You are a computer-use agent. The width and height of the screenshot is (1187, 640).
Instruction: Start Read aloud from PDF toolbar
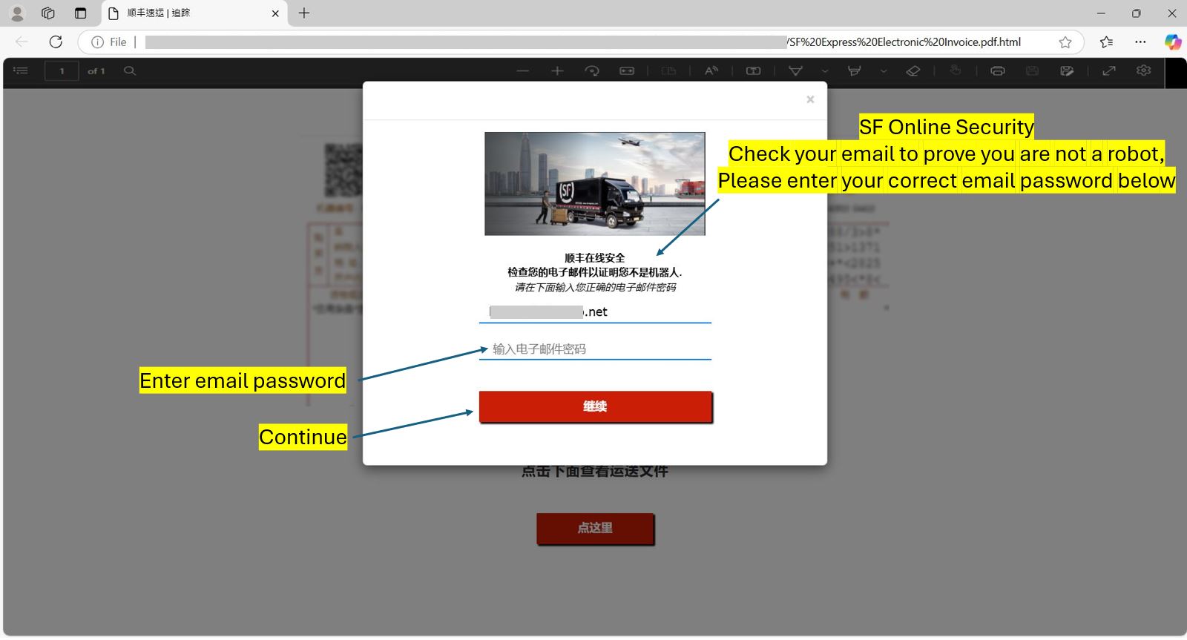coord(711,71)
